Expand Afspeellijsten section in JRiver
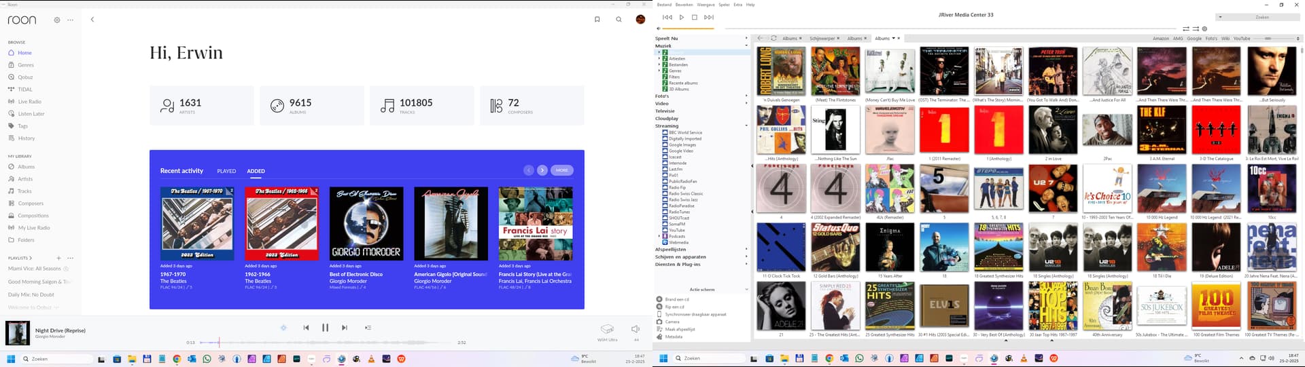1305x367 pixels. (x=746, y=250)
